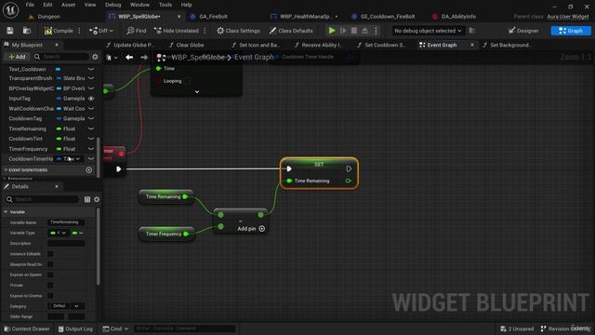Browse to asset in Content Browser
595x335 pixels.
point(27,31)
